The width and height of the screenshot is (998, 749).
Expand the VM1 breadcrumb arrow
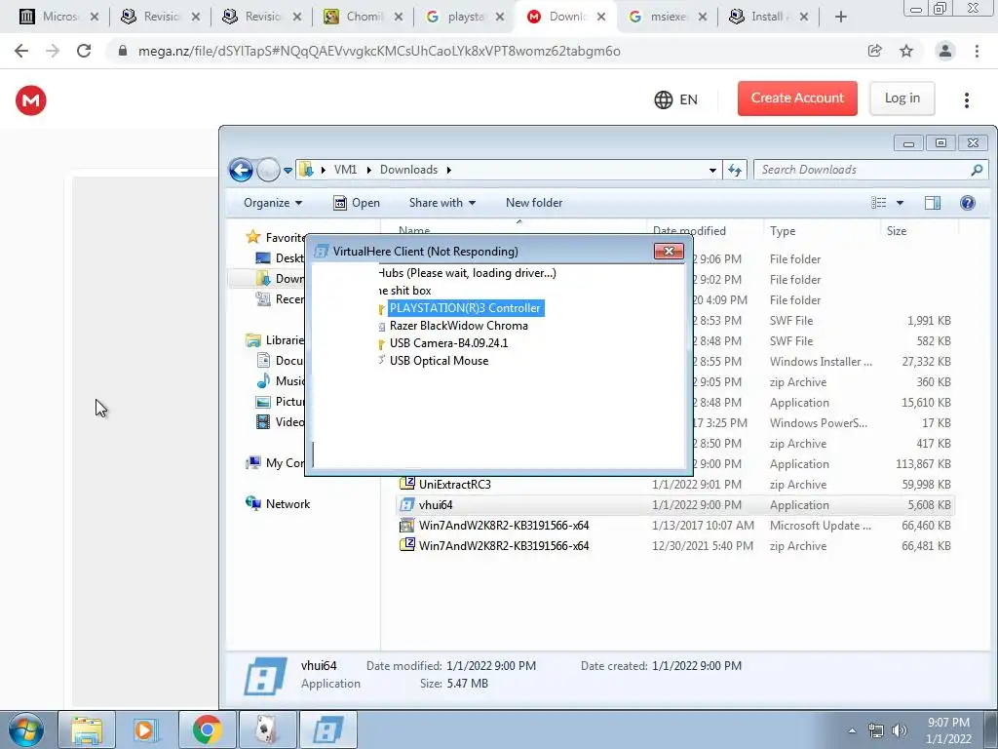(368, 170)
